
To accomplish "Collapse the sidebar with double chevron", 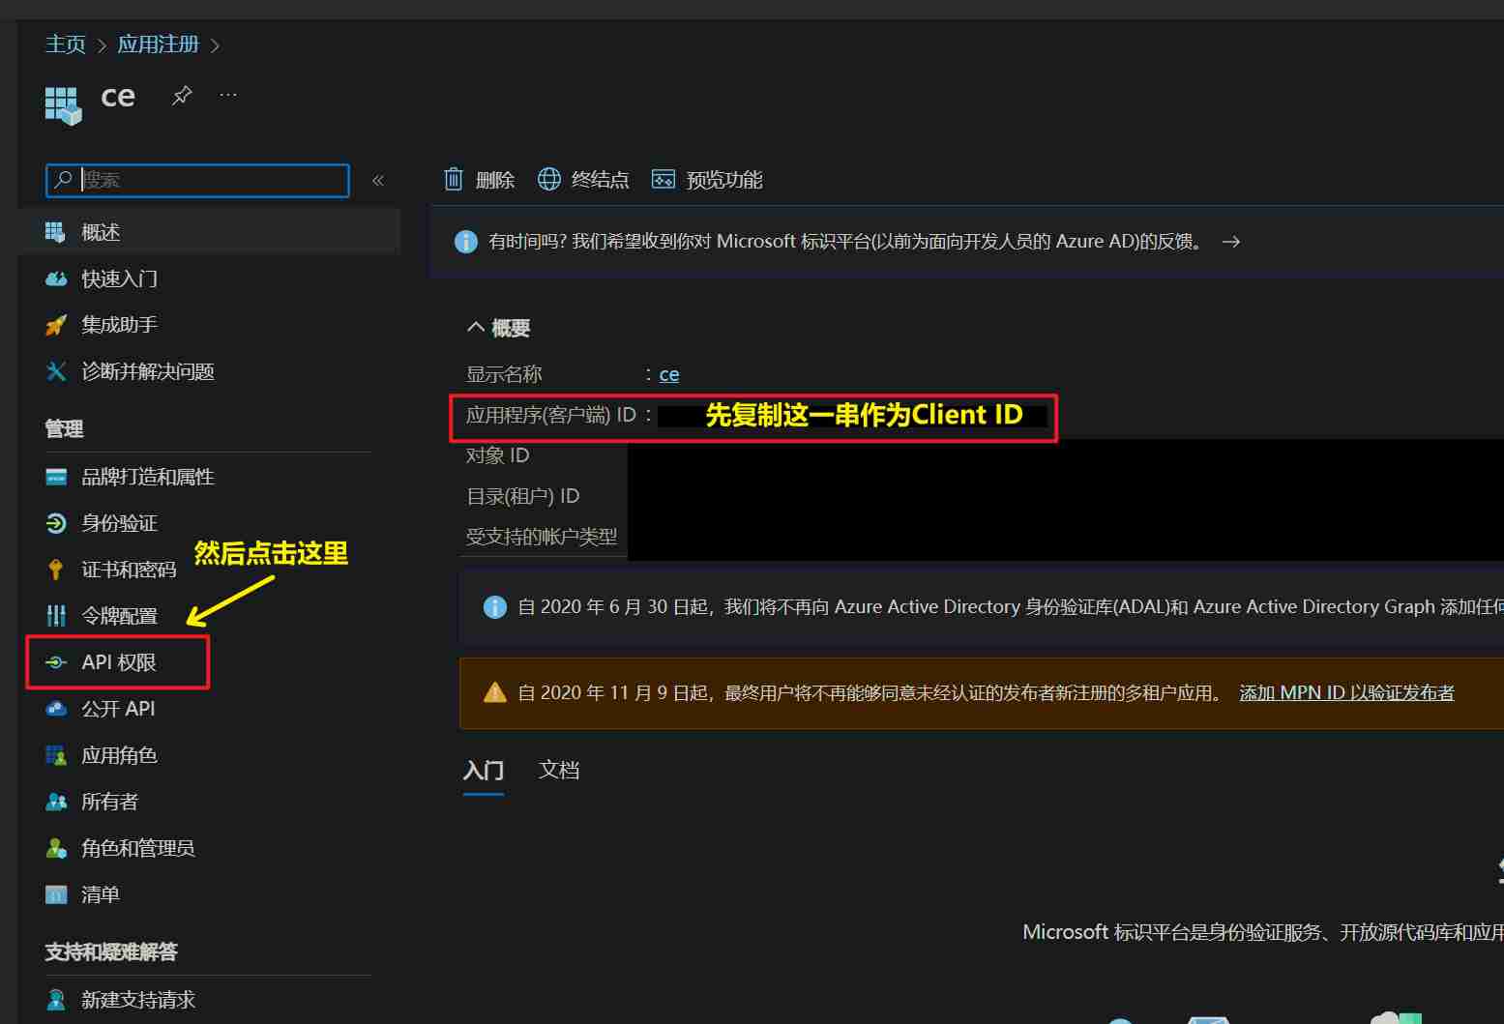I will (x=378, y=180).
